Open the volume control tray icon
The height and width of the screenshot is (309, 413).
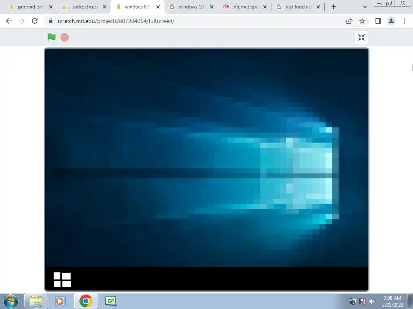pyautogui.click(x=372, y=301)
